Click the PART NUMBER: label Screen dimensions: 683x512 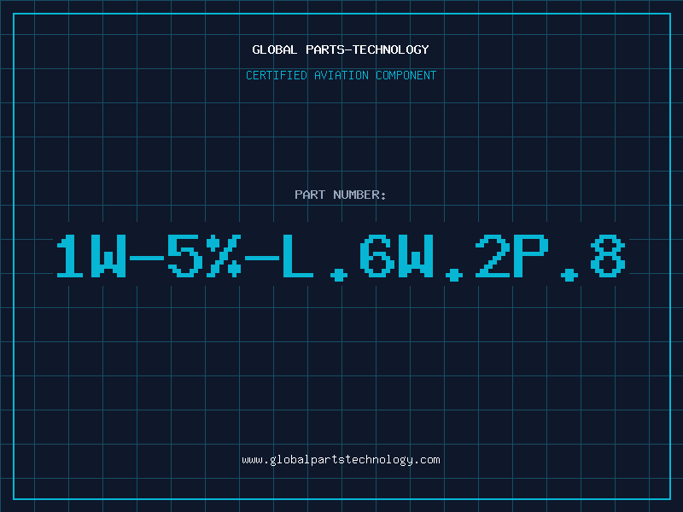click(341, 195)
